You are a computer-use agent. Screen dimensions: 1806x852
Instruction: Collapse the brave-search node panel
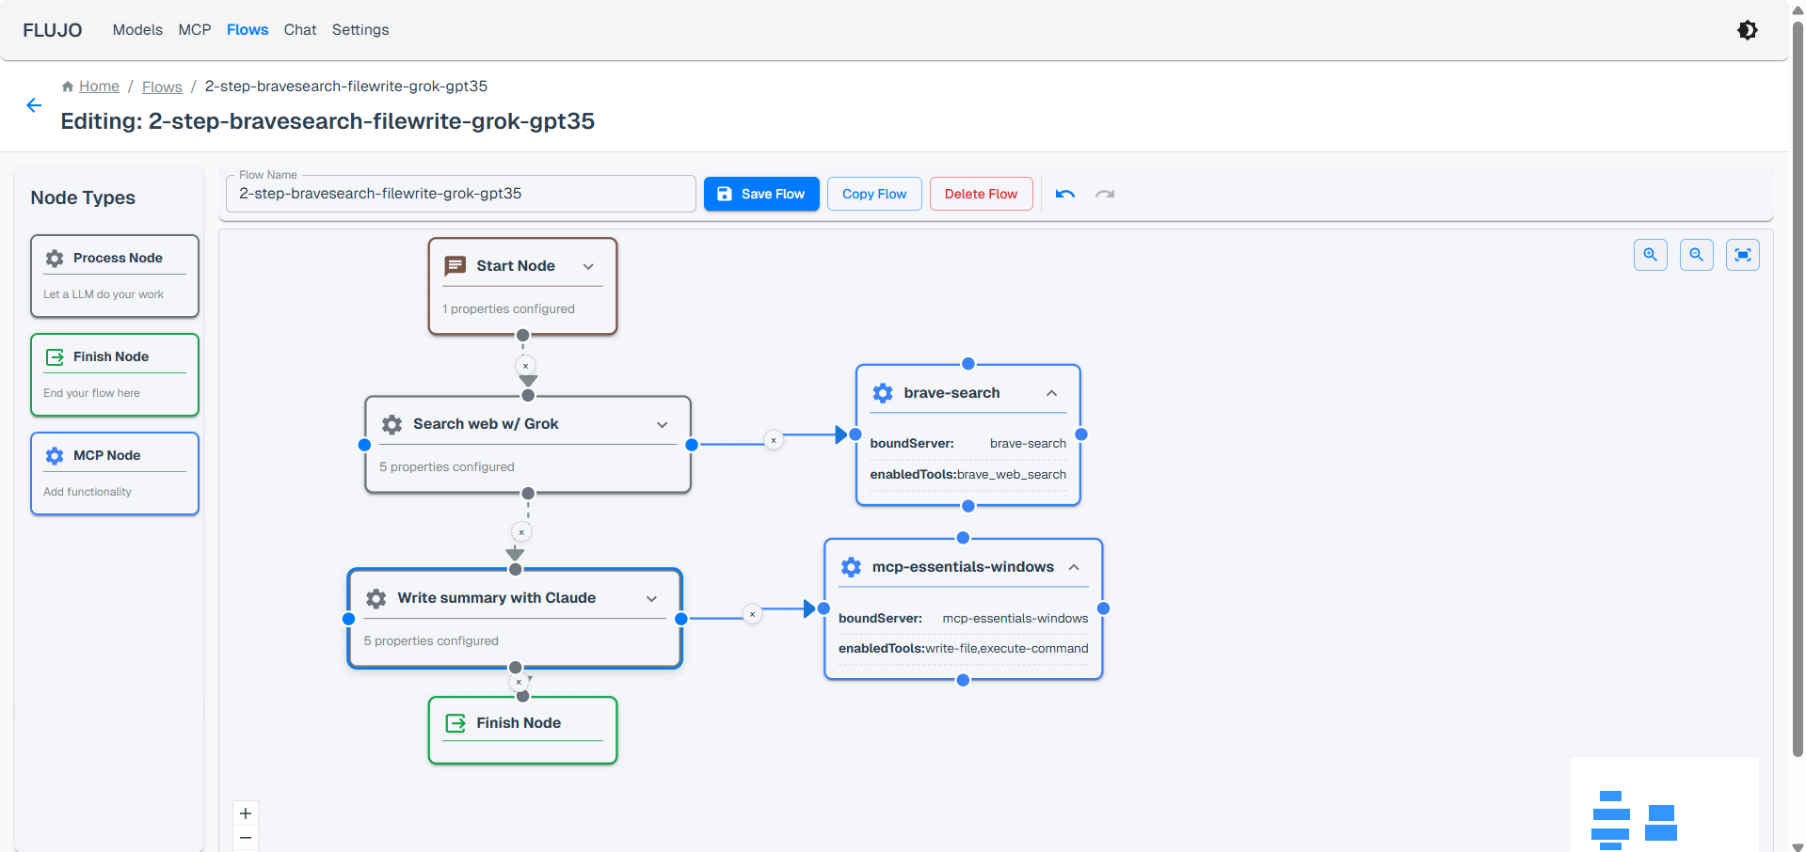(1051, 393)
